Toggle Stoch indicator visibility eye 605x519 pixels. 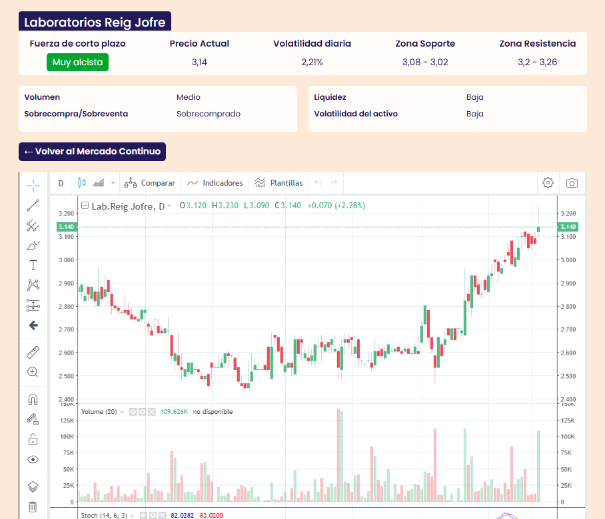(x=143, y=516)
